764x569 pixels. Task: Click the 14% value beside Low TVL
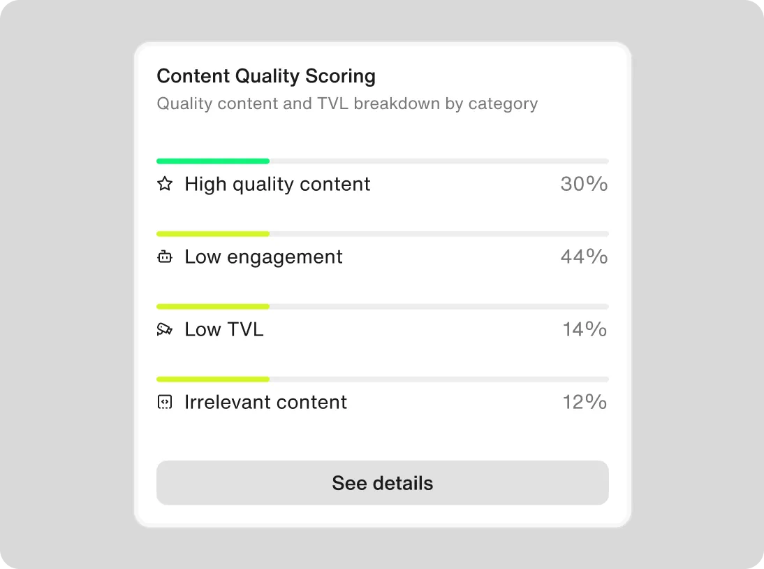pyautogui.click(x=584, y=329)
